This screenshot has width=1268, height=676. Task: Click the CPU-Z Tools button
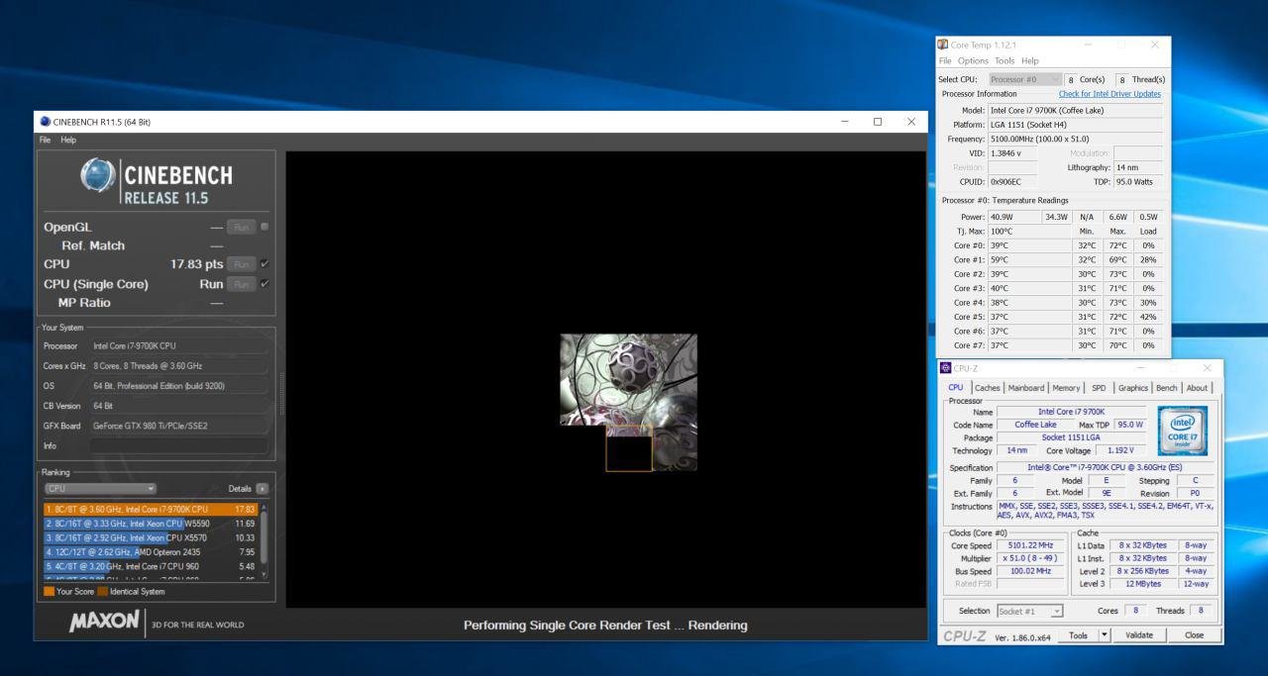pyautogui.click(x=1078, y=635)
